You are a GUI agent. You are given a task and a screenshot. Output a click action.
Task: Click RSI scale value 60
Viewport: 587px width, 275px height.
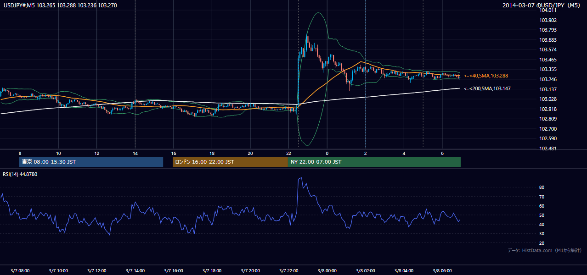click(542, 206)
